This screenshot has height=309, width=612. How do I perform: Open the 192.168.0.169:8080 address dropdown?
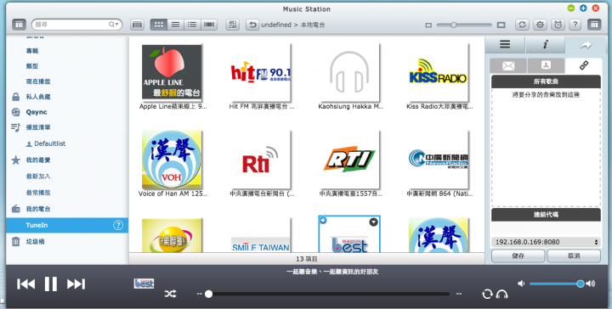click(x=546, y=242)
